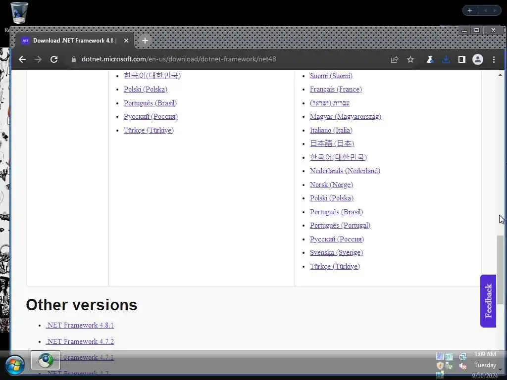The width and height of the screenshot is (507, 380).
Task: Open right column Português (Brasil) link
Action: [336, 212]
